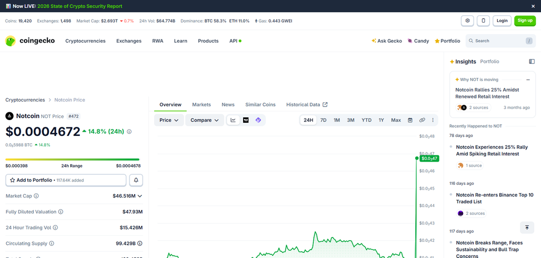This screenshot has height=258, width=541.
Task: Select the 7D time range
Action: [x=323, y=120]
